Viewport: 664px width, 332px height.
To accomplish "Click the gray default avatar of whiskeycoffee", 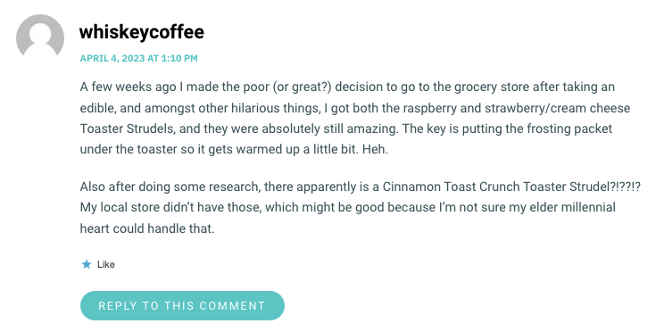I will pos(40,38).
